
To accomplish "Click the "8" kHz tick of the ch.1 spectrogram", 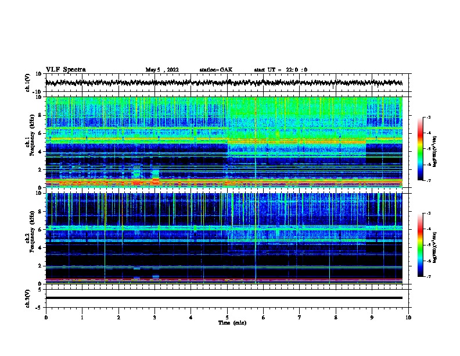I will [x=41, y=115].
